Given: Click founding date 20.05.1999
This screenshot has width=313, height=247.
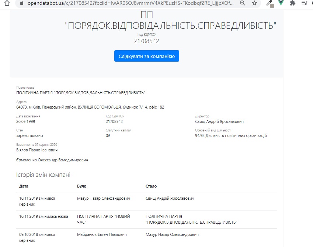Looking at the screenshot, I should [26, 121].
